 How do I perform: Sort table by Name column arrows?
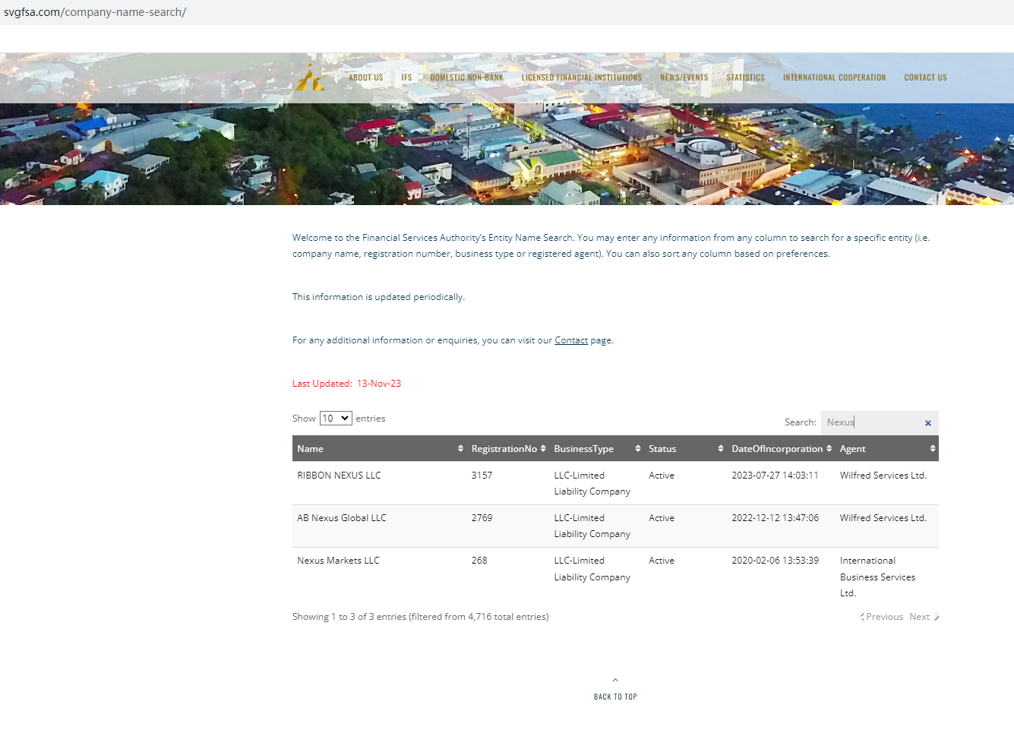(x=460, y=449)
